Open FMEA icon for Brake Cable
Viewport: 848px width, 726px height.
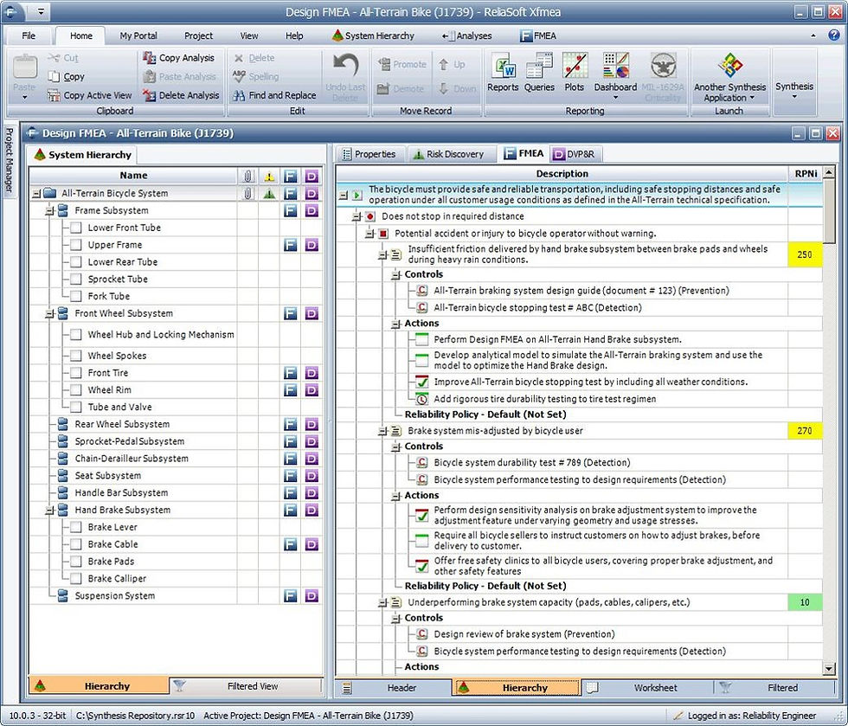[x=291, y=544]
